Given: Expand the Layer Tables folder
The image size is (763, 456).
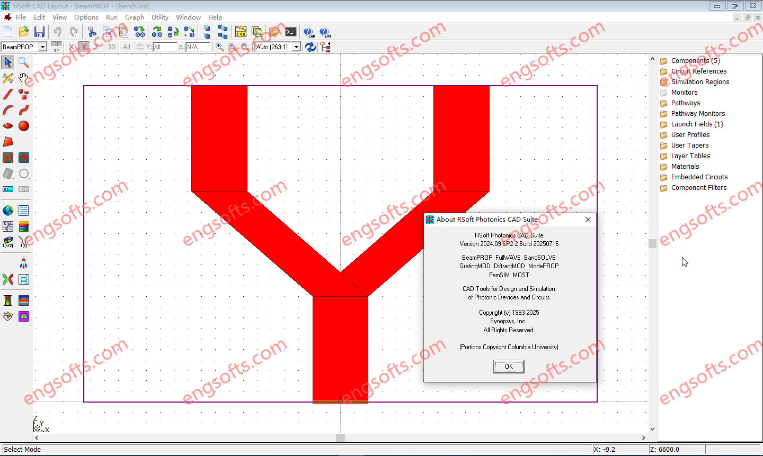Looking at the screenshot, I should coord(690,156).
